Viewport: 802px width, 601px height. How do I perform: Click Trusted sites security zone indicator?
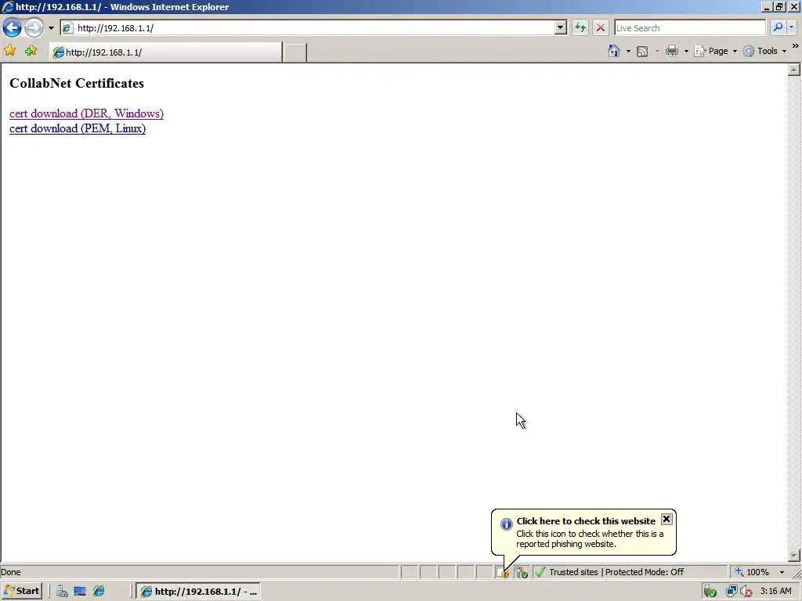click(629, 572)
